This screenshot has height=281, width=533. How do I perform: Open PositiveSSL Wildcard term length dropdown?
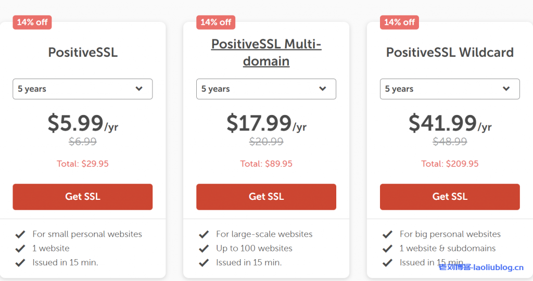click(450, 89)
